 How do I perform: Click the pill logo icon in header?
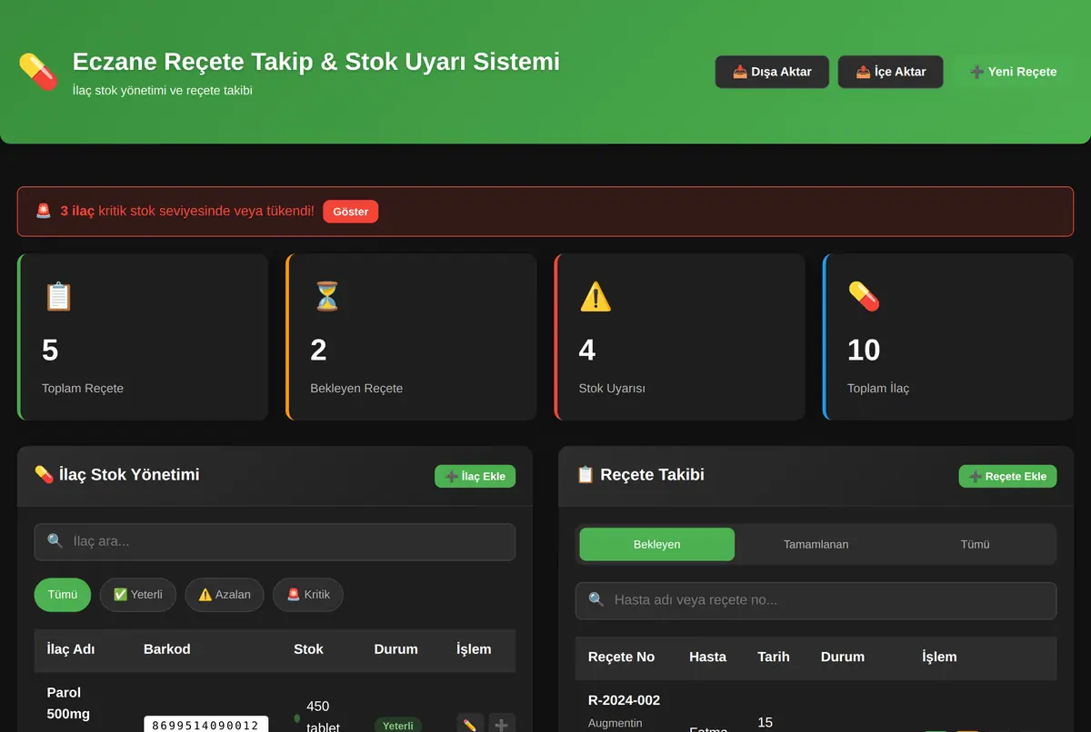[x=38, y=71]
